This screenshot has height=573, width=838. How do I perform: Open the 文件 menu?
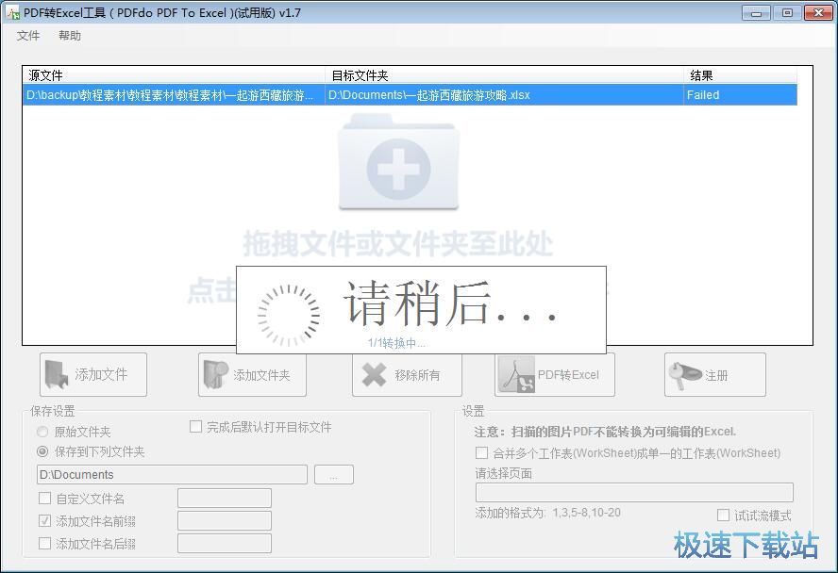tap(28, 35)
